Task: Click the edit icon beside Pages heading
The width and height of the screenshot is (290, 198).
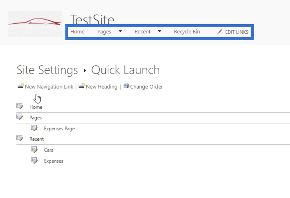Action: click(20, 117)
